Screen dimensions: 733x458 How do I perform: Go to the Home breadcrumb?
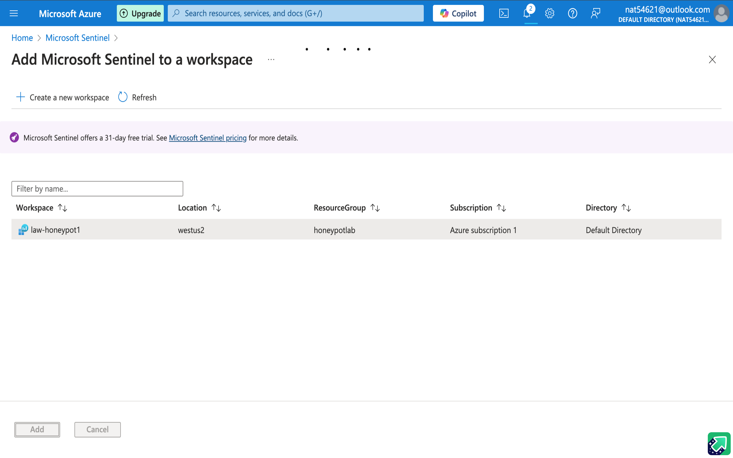pyautogui.click(x=22, y=38)
